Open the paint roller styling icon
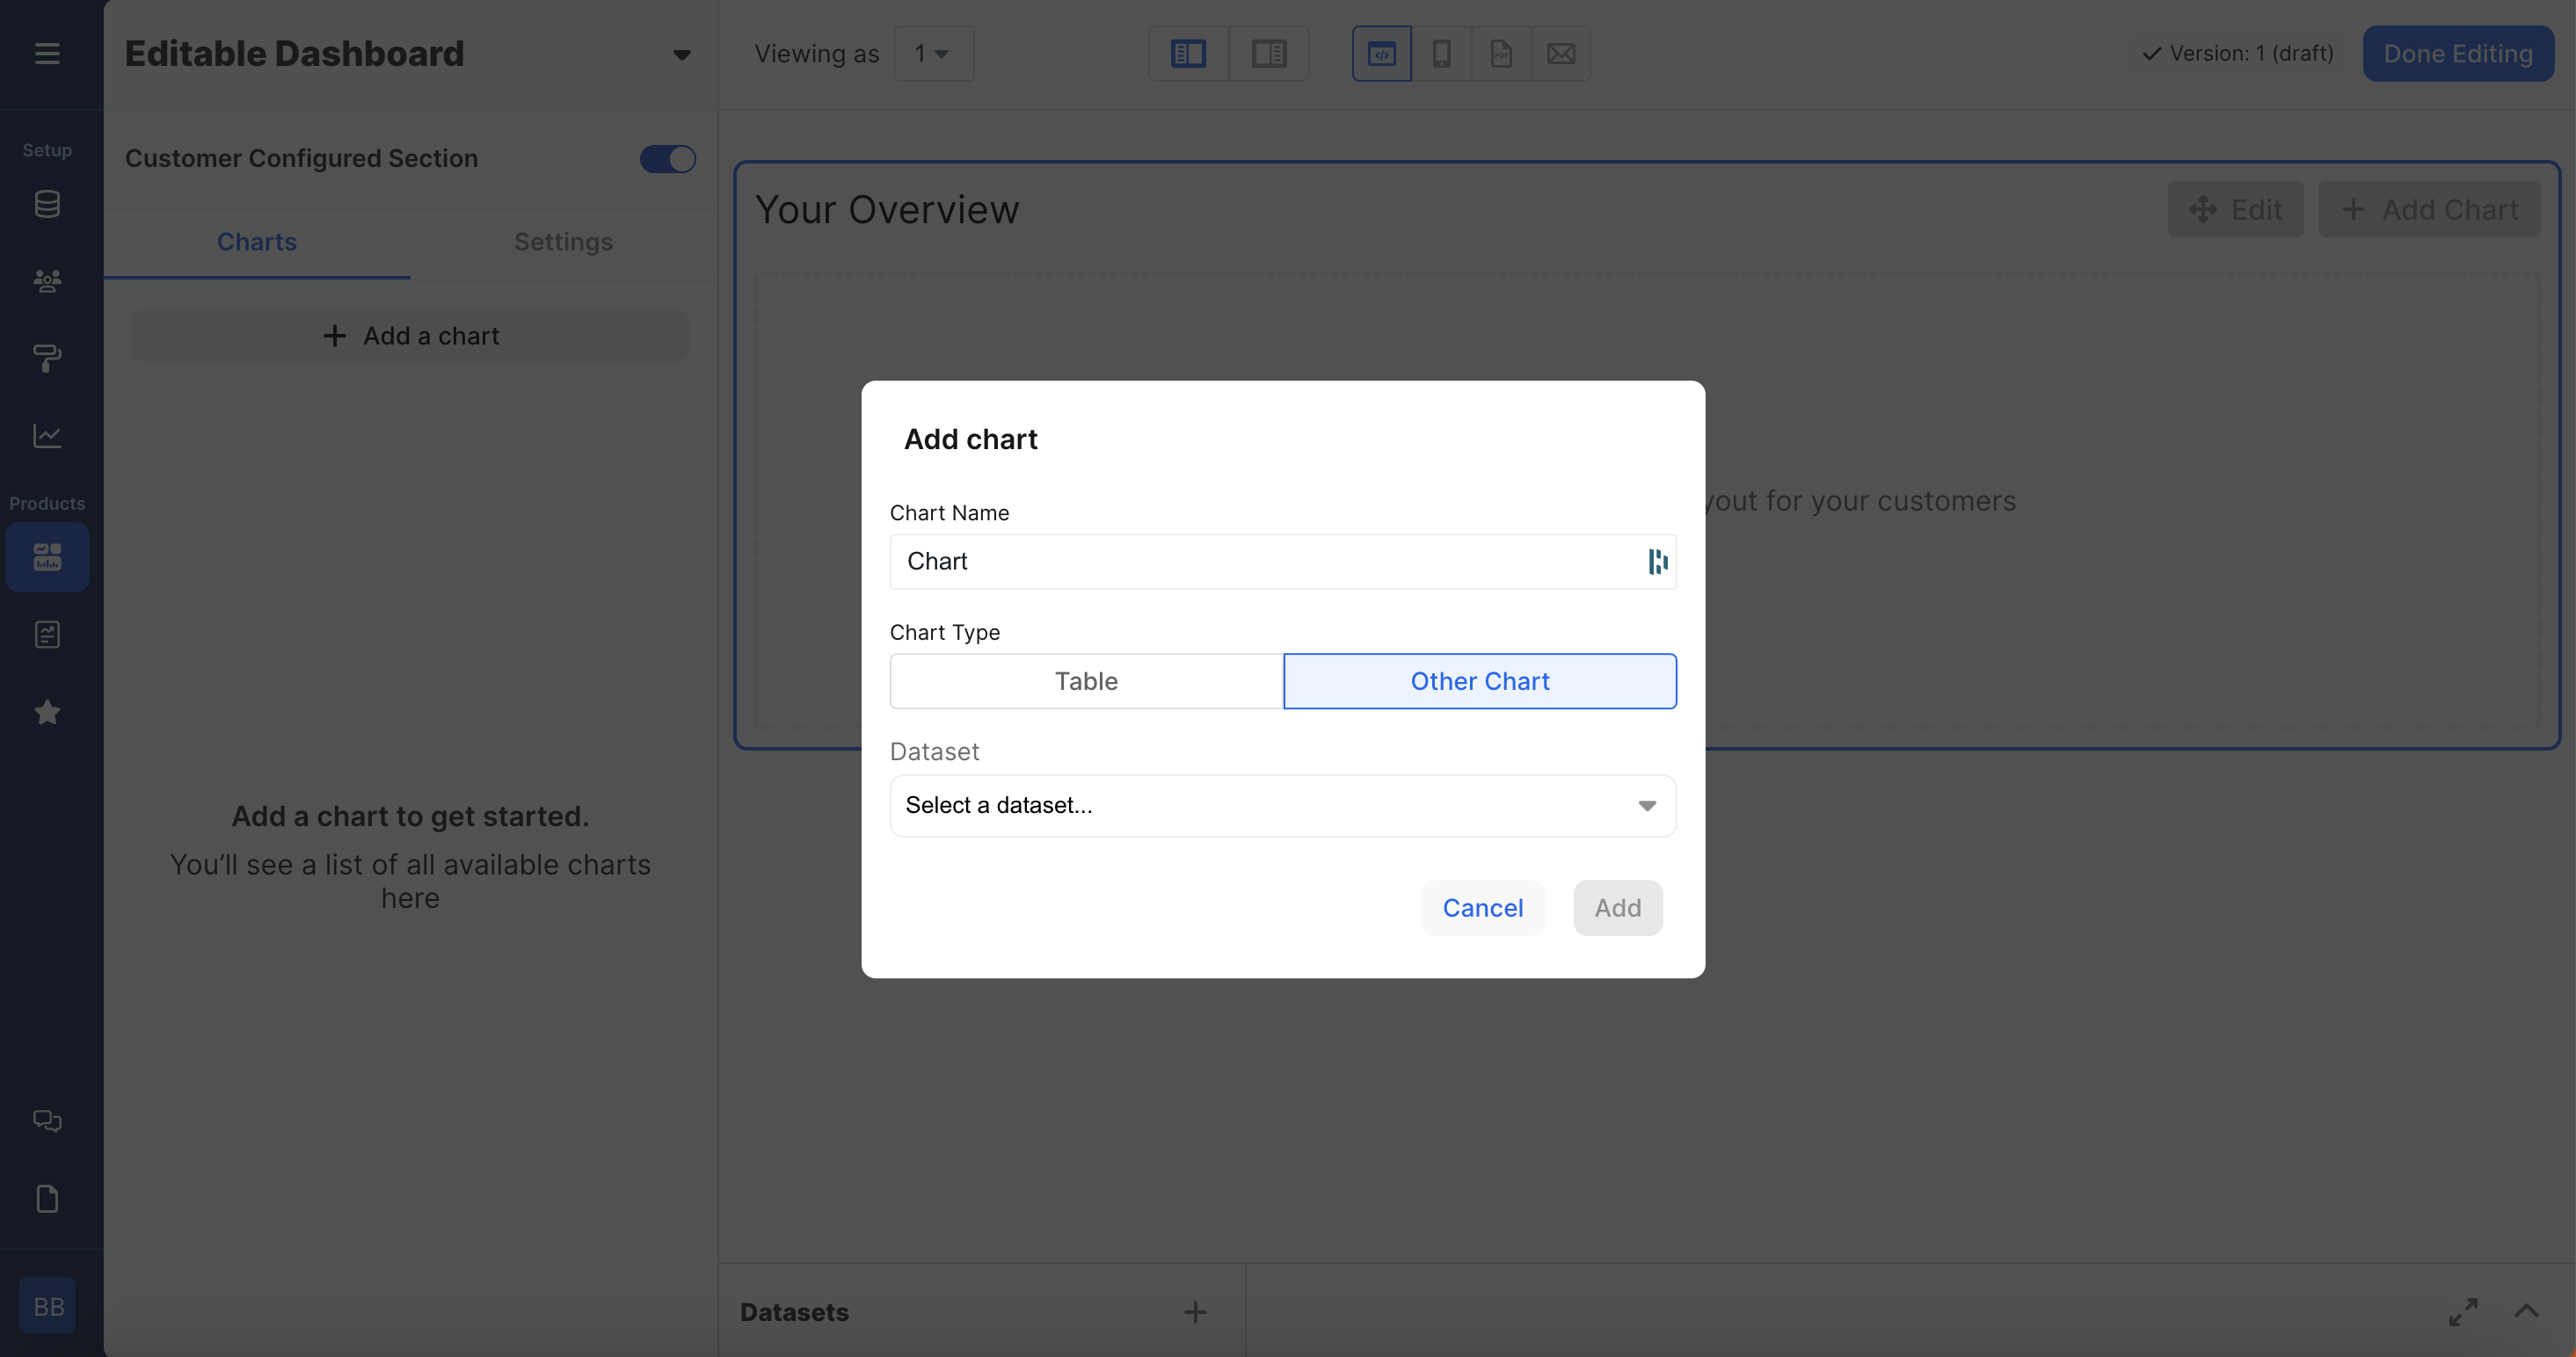 (x=47, y=357)
